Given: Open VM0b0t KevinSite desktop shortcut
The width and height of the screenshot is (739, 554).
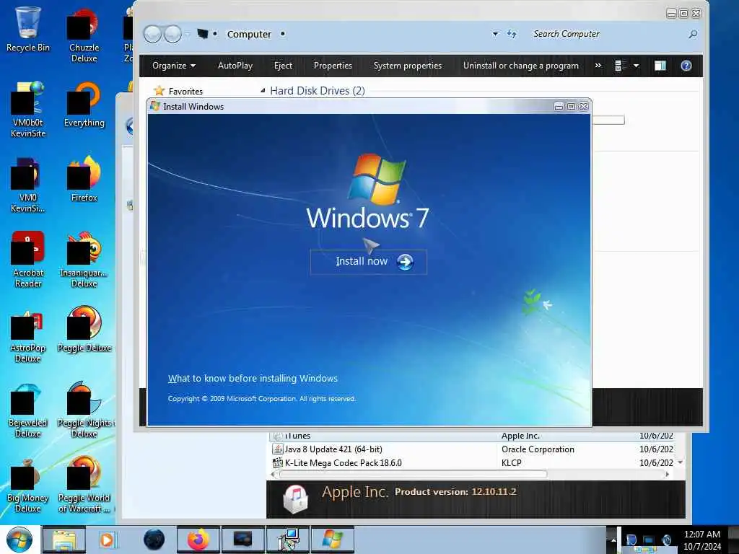Looking at the screenshot, I should click(x=28, y=110).
